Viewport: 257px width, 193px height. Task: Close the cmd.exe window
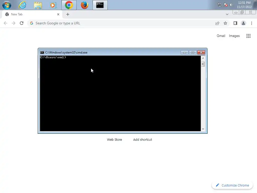click(201, 53)
